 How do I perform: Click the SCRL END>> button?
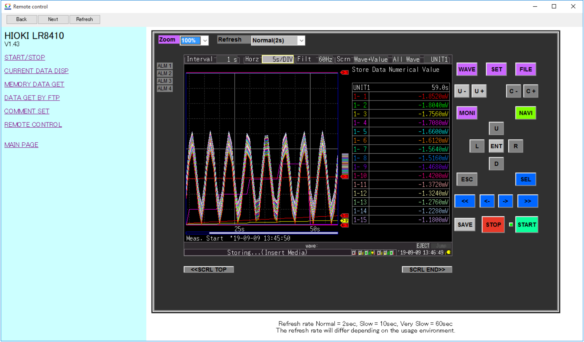coord(427,270)
